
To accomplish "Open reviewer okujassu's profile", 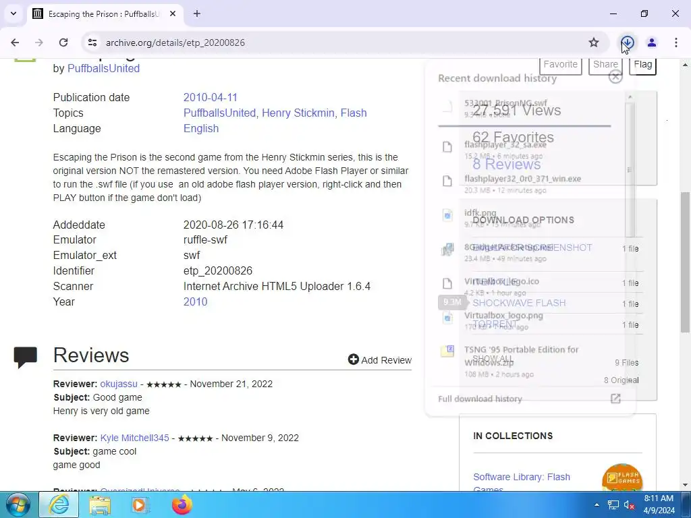I will [x=119, y=384].
